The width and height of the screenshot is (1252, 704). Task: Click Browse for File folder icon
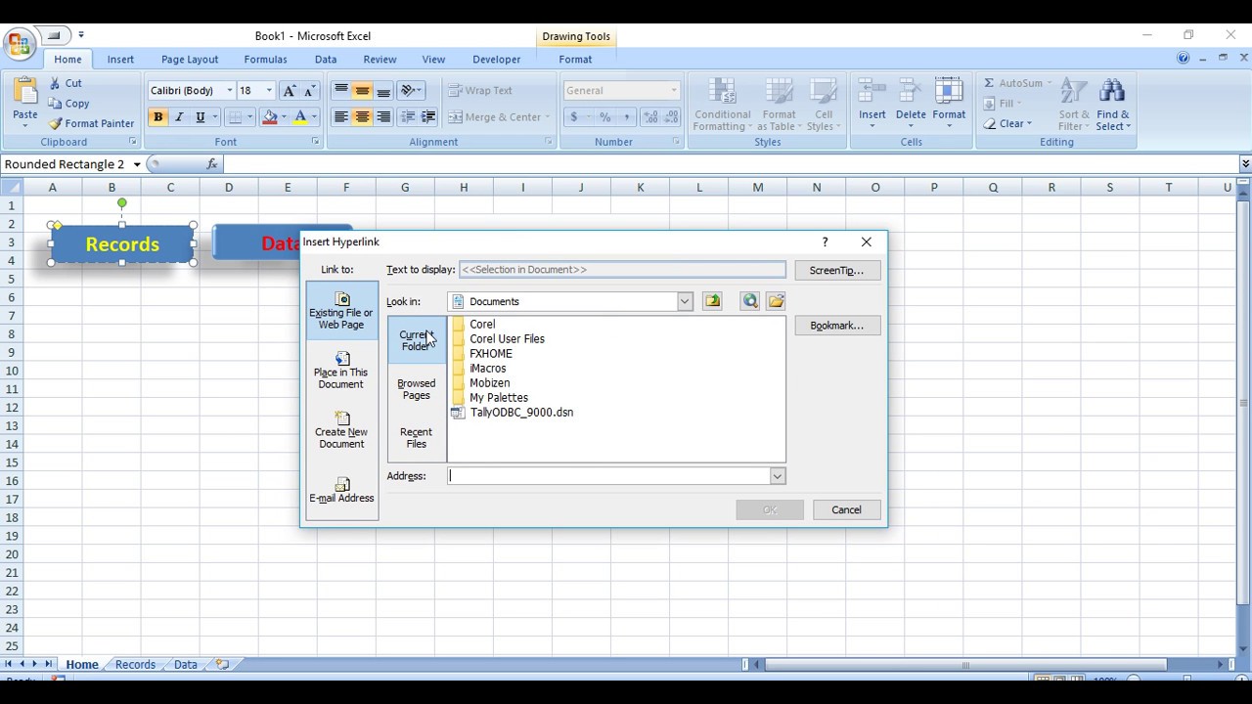(x=776, y=301)
